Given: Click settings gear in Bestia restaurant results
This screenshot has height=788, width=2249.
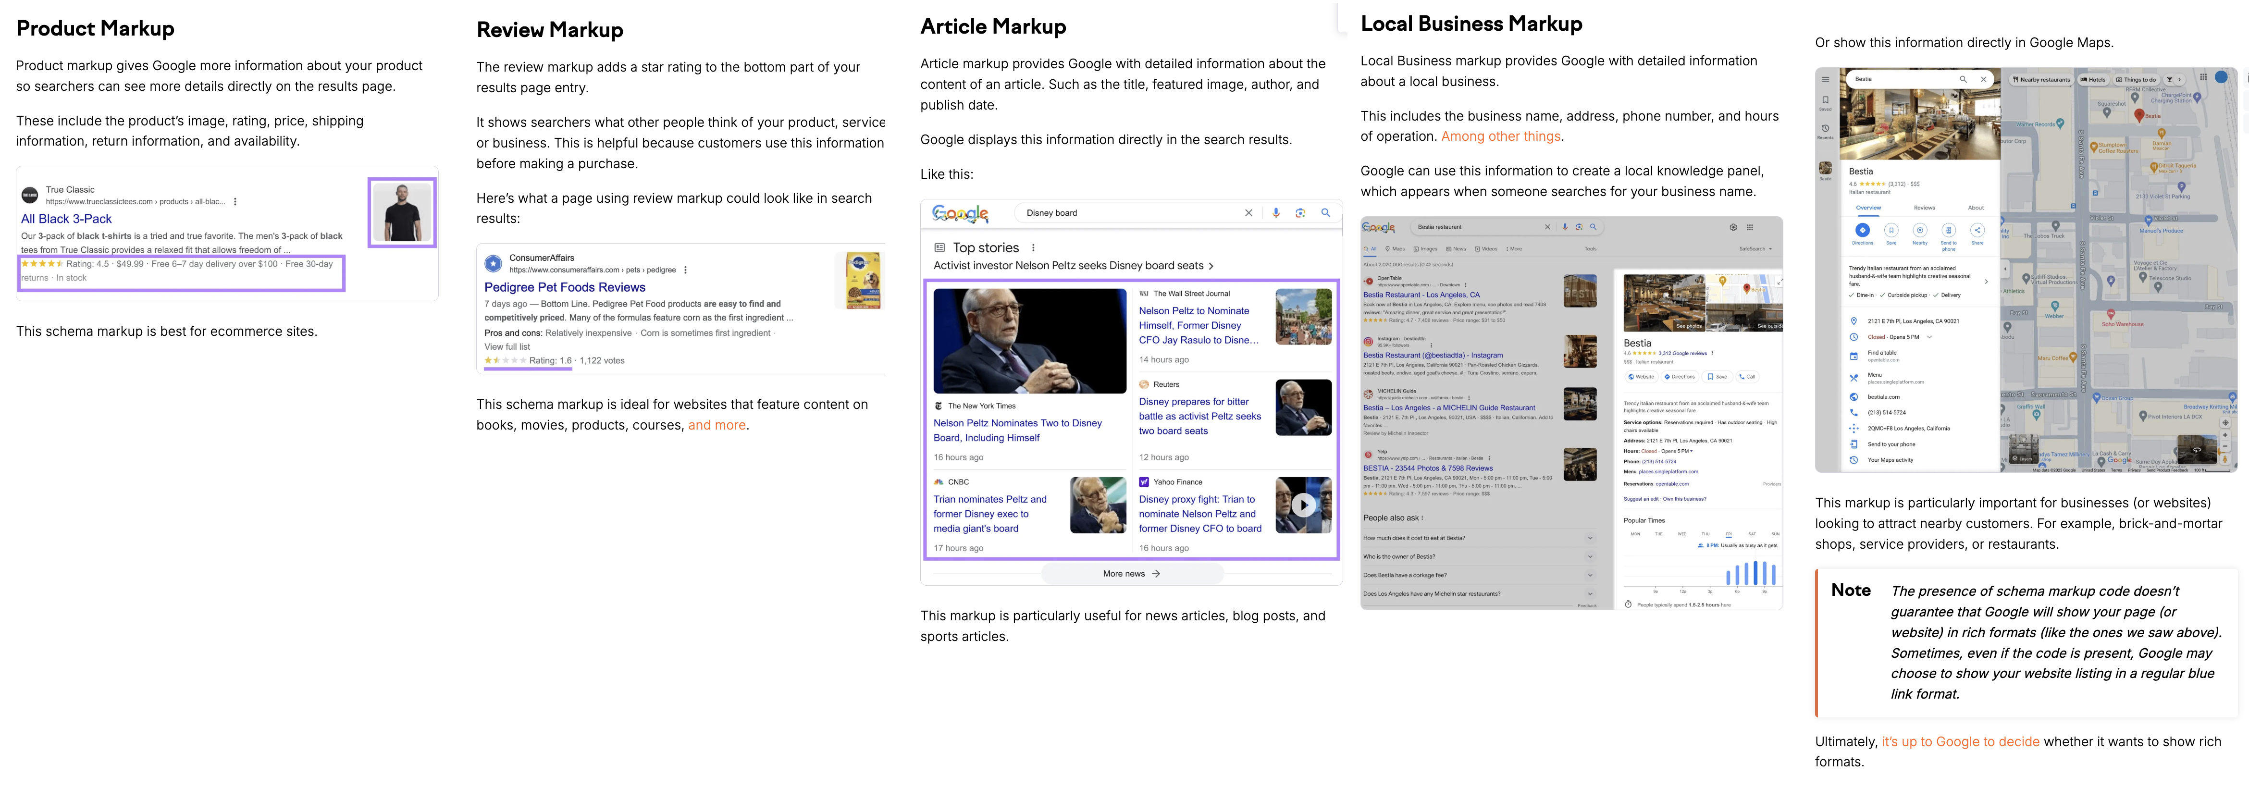Looking at the screenshot, I should 1734,227.
